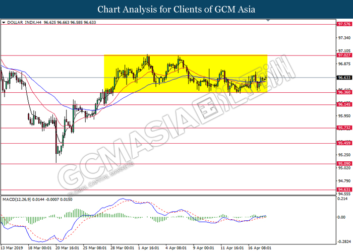Click the 20 Mar 16:01 time label
This screenshot has width=353, height=252.
[x=67, y=248]
